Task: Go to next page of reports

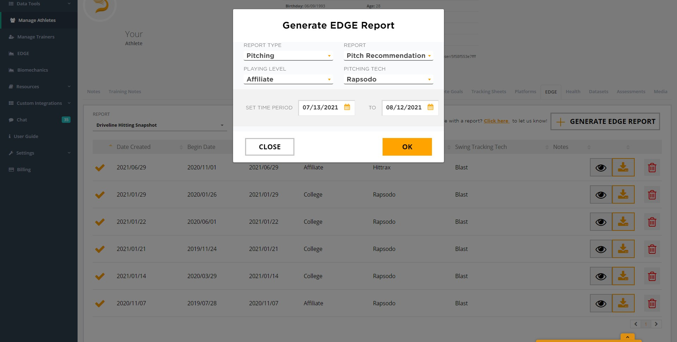Action: click(656, 324)
